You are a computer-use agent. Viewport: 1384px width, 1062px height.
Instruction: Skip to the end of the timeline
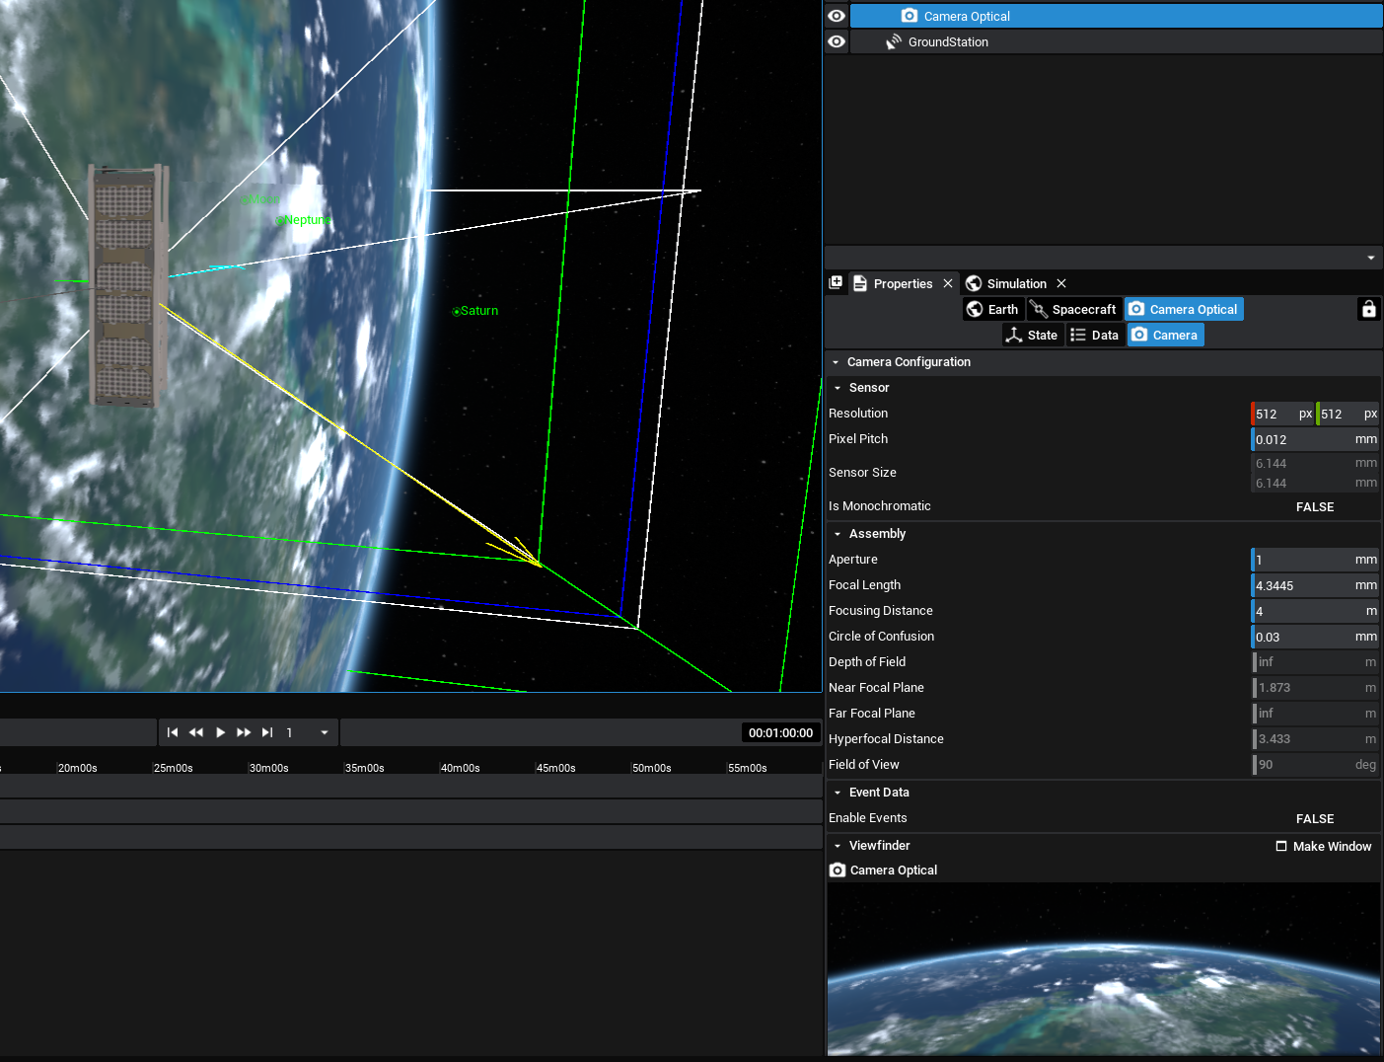267,732
